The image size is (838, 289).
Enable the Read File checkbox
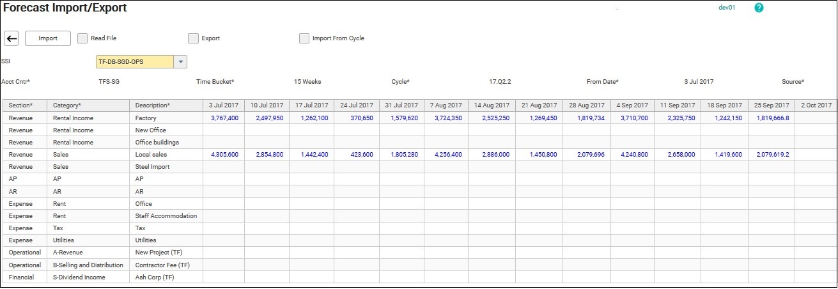(x=82, y=38)
